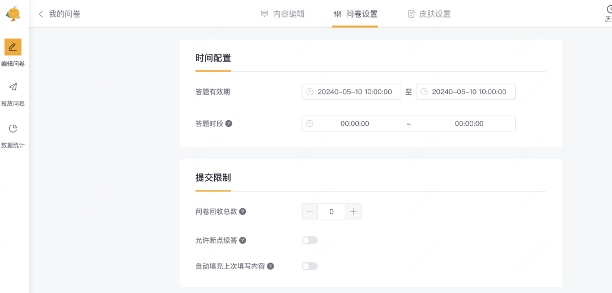Open the 答题有效期 start date picker
This screenshot has width=612, height=293.
click(x=351, y=92)
